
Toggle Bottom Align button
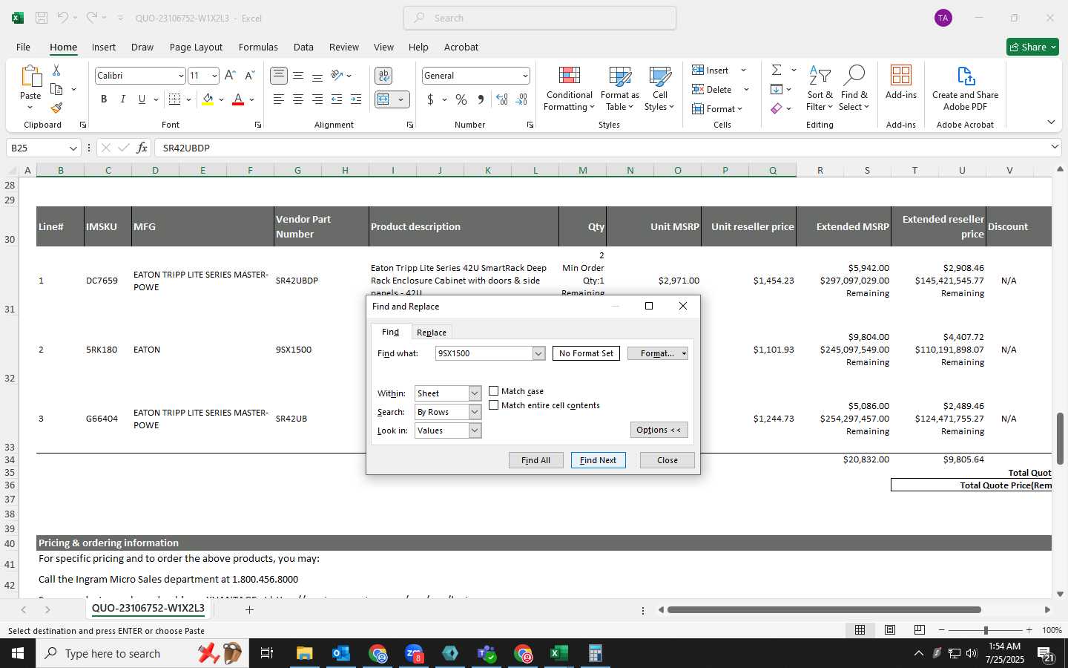coord(317,76)
